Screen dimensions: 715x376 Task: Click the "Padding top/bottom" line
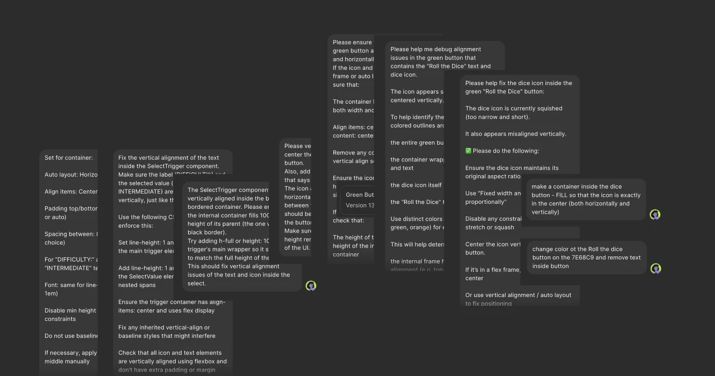tap(71, 209)
